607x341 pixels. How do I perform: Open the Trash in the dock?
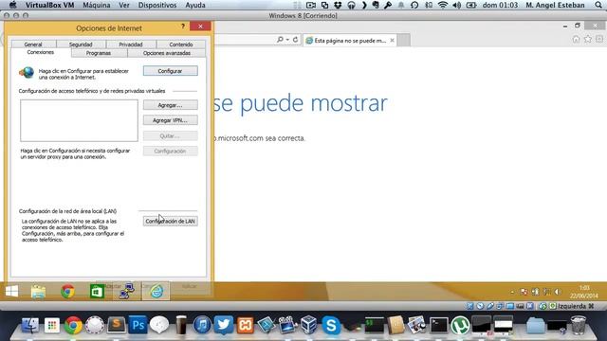pos(579,325)
